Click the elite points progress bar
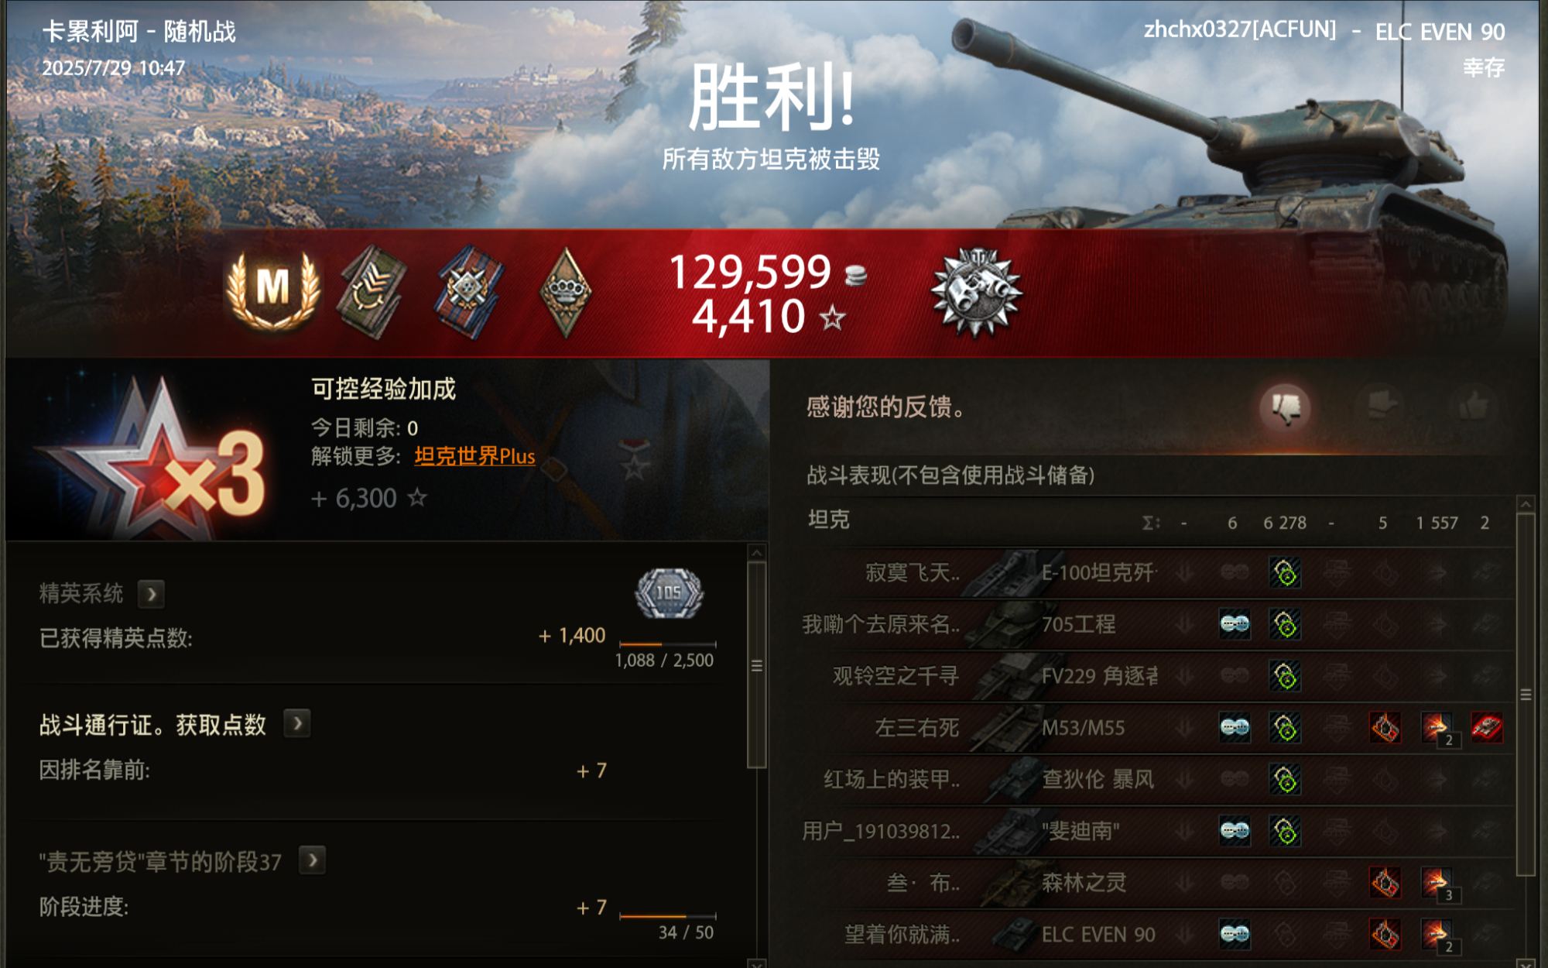This screenshot has height=968, width=1548. (668, 644)
